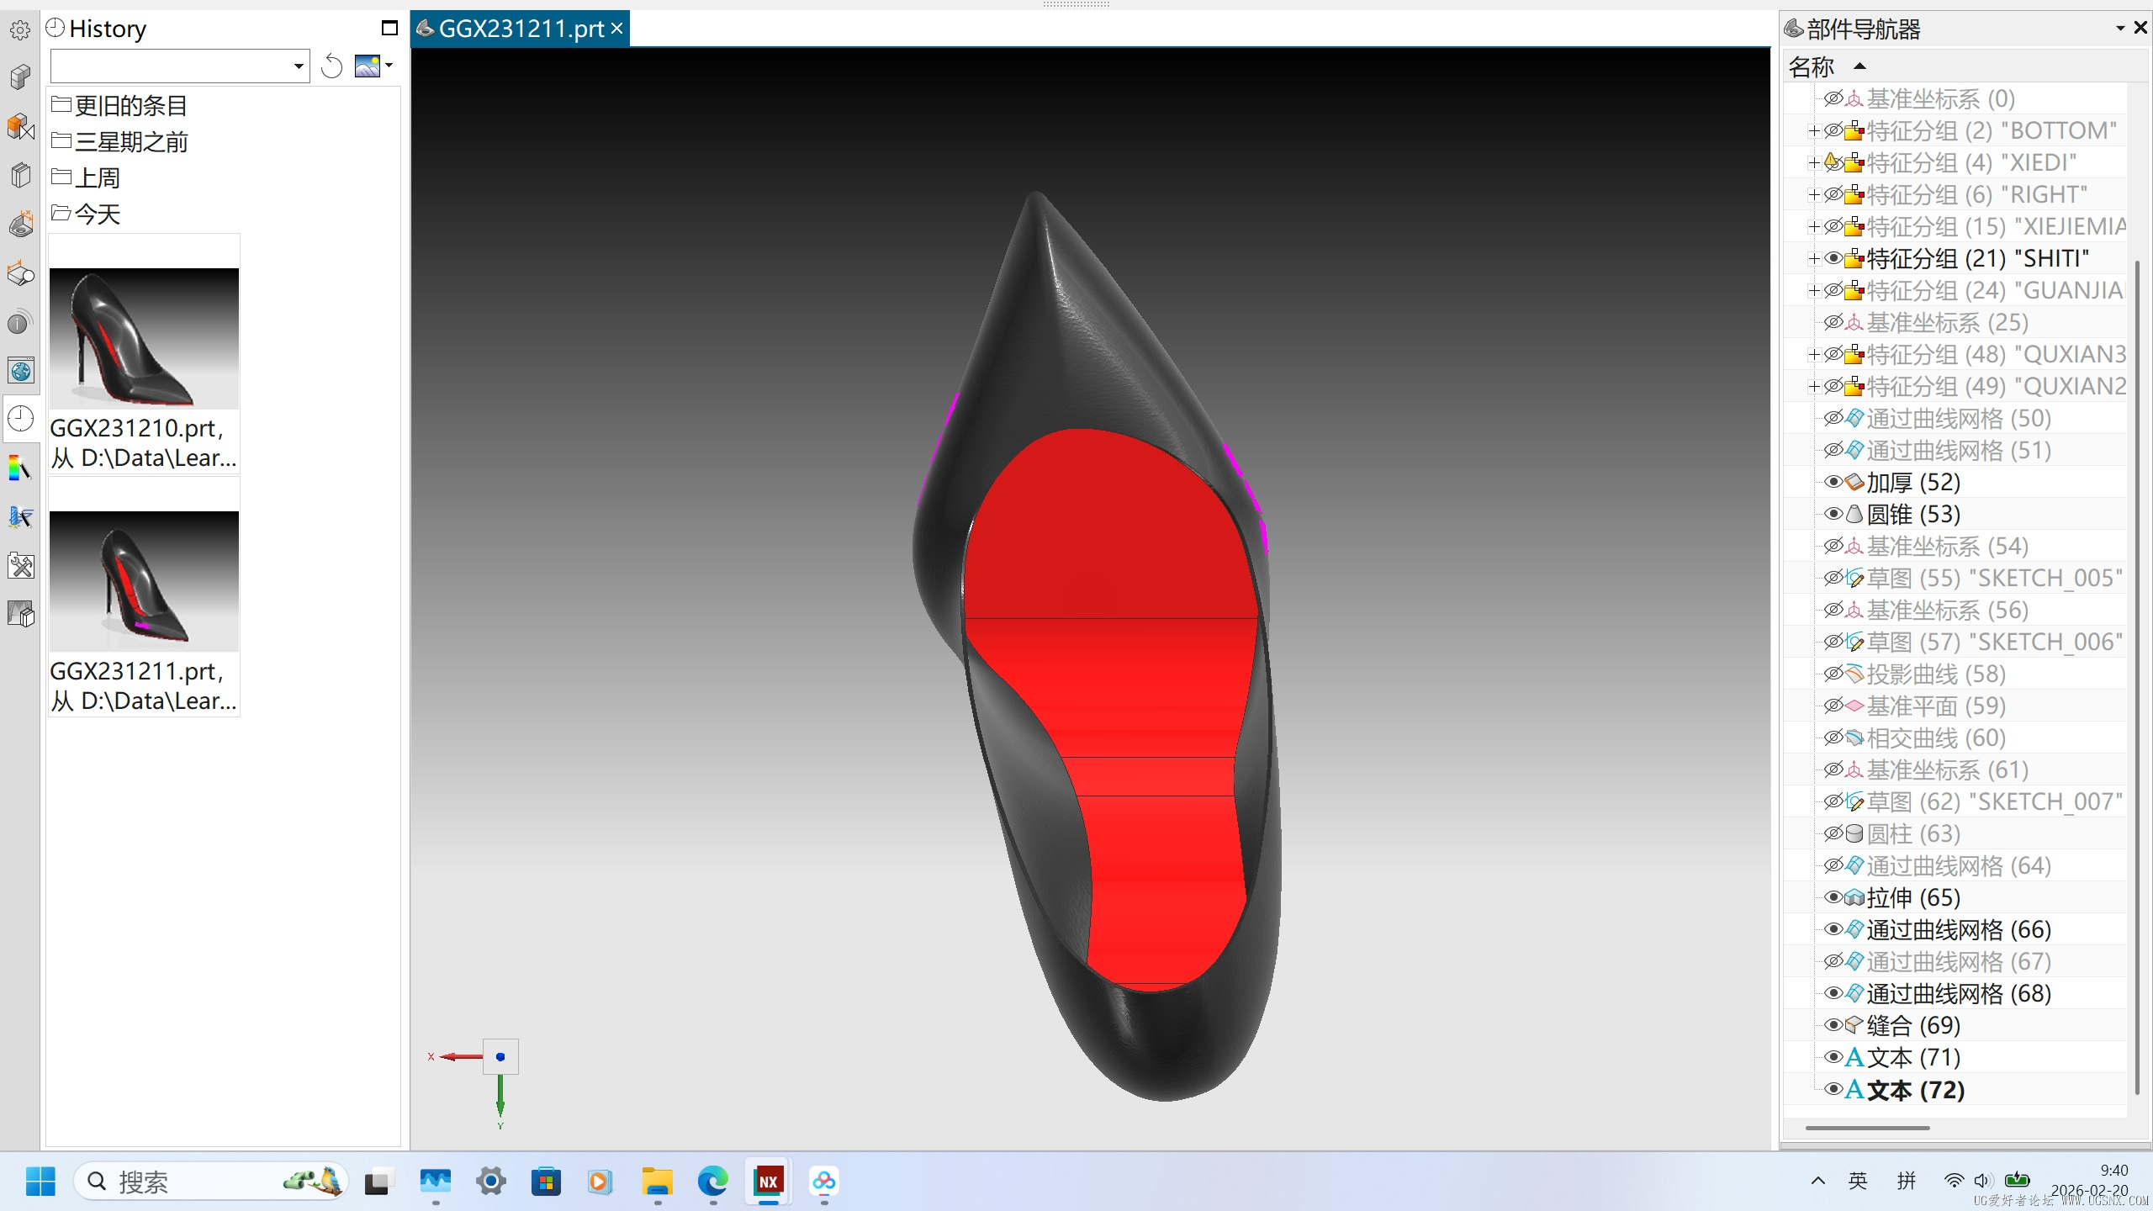Open the rainbow Visual Reporting sidebar icon
2153x1211 pixels.
20,468
